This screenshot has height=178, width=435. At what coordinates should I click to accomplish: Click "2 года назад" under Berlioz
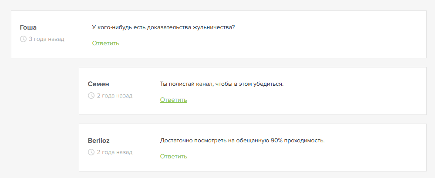pos(114,152)
